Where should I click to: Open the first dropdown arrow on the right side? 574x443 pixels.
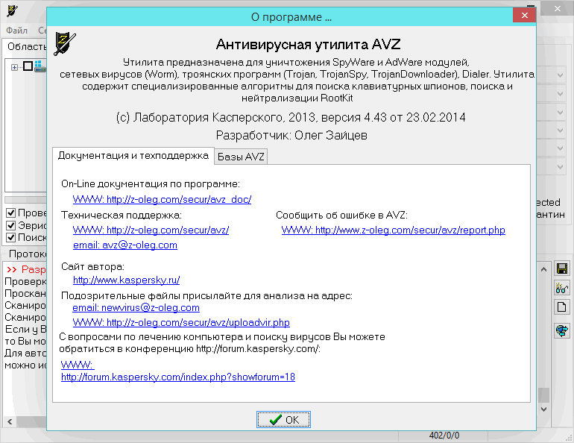tap(560, 75)
